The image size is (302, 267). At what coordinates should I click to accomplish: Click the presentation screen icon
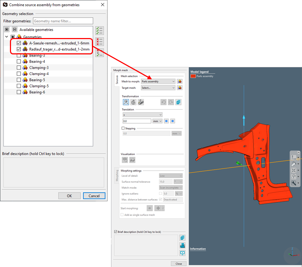tap(182, 253)
